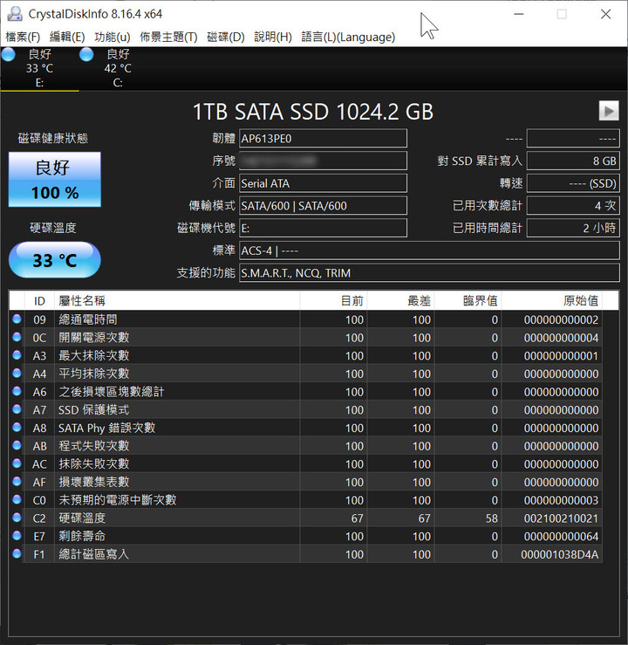
Task: Click status orb of row A8 SATA Phy 錯誤次數
Action: click(17, 428)
